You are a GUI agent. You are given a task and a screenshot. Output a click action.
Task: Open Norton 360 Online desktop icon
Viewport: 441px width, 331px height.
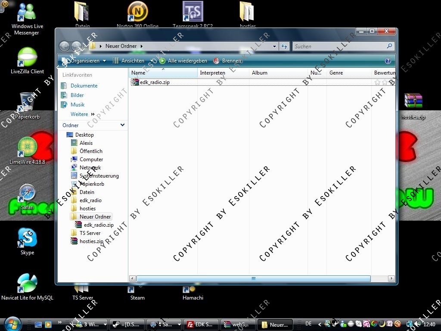click(x=137, y=14)
